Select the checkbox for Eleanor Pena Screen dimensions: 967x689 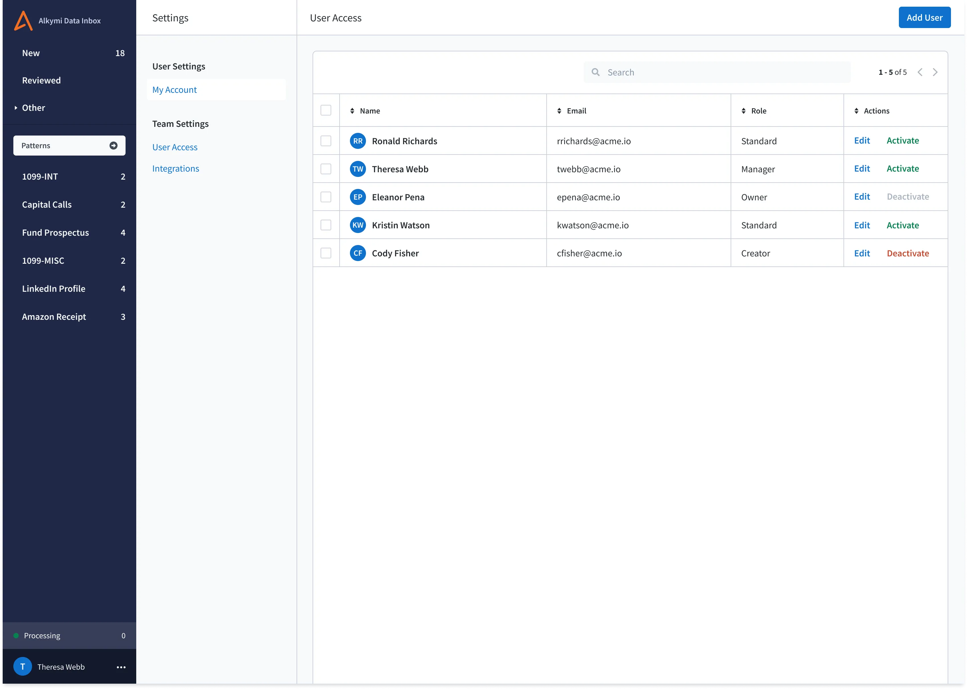click(326, 197)
